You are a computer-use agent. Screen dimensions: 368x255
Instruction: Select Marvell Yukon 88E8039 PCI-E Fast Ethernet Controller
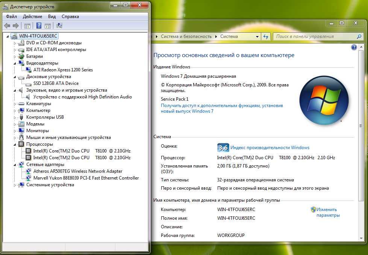[x=86, y=178]
